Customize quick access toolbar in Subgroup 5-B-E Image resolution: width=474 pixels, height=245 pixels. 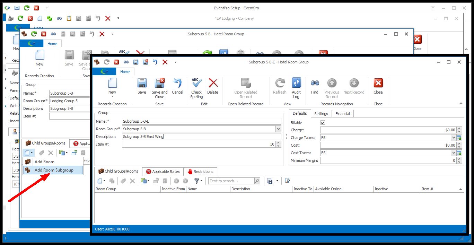[175, 62]
